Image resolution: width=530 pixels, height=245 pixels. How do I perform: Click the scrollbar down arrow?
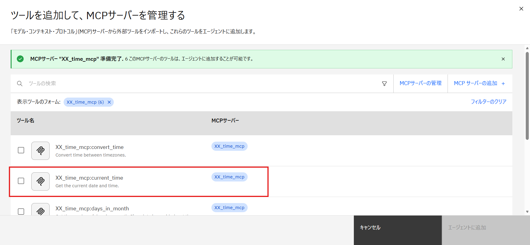coord(527,212)
